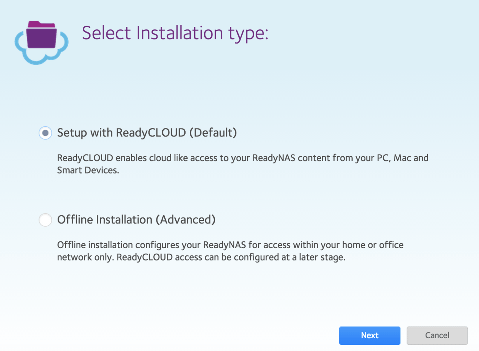This screenshot has width=479, height=351.
Task: Click the ReadyCLOUD access description paragraph
Action: (x=243, y=164)
